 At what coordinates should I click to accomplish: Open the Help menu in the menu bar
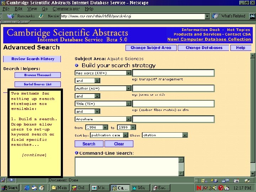pos(89,9)
